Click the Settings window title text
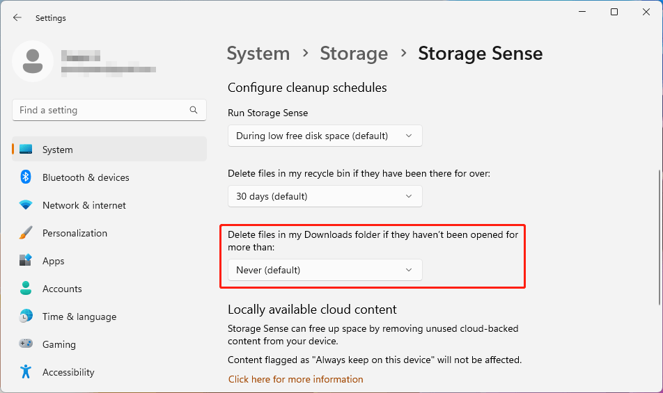 coord(51,18)
